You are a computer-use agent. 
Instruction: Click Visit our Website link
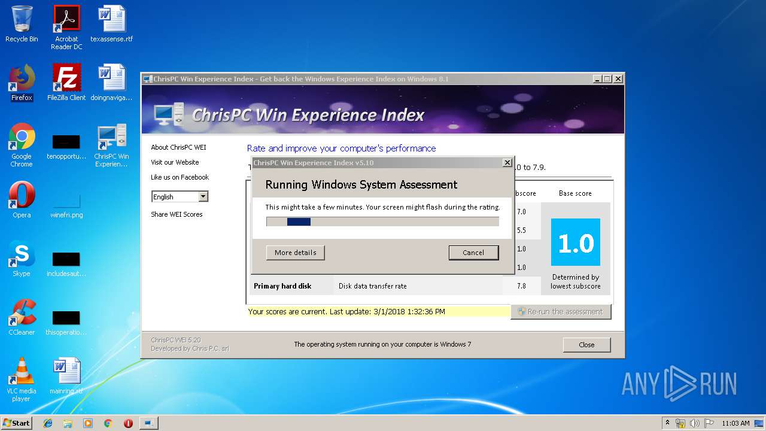pos(175,162)
